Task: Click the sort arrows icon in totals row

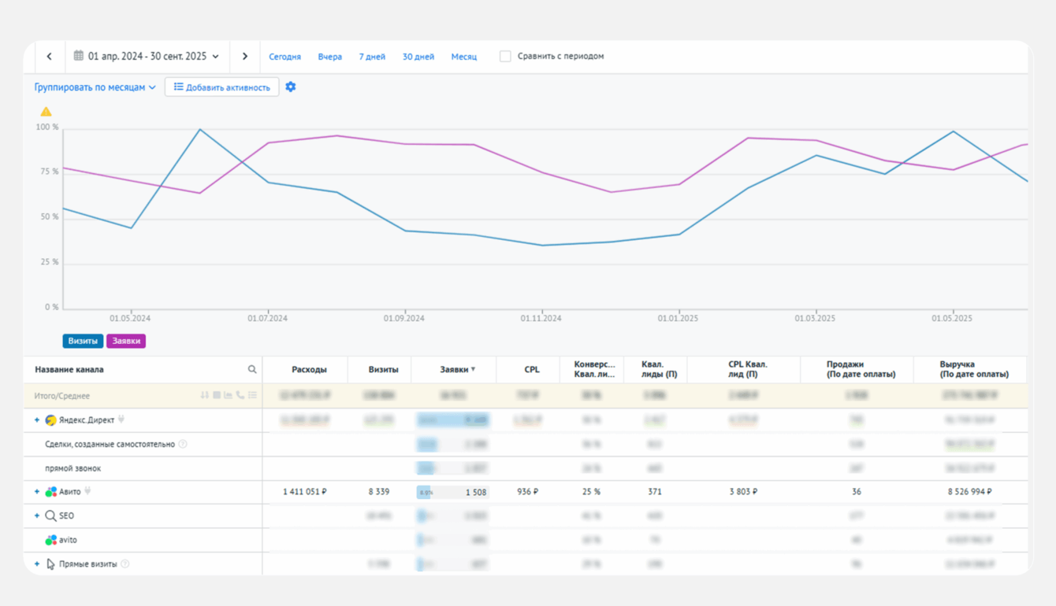Action: tap(205, 395)
